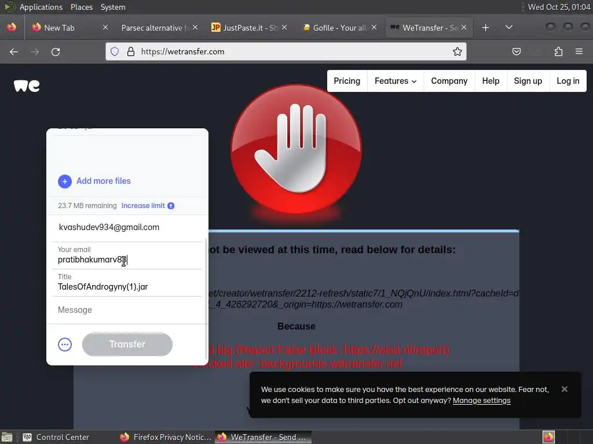The height and width of the screenshot is (444, 593).
Task: Click Firefox View icon at tab bar start
Action: (x=12, y=27)
